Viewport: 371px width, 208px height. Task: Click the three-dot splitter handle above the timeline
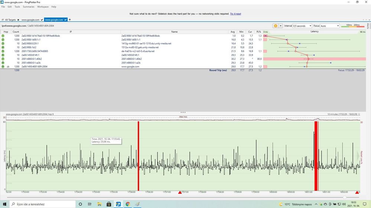(183, 112)
